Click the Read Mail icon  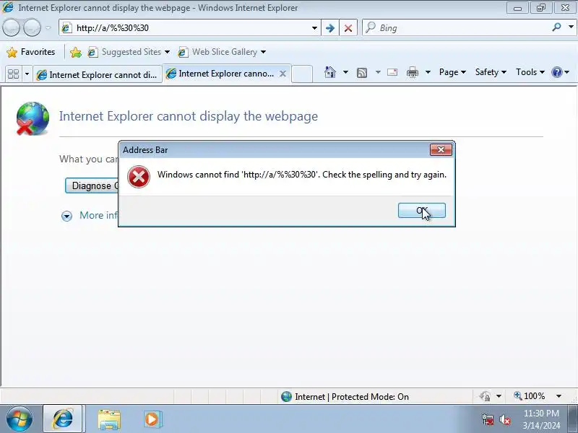(x=392, y=72)
